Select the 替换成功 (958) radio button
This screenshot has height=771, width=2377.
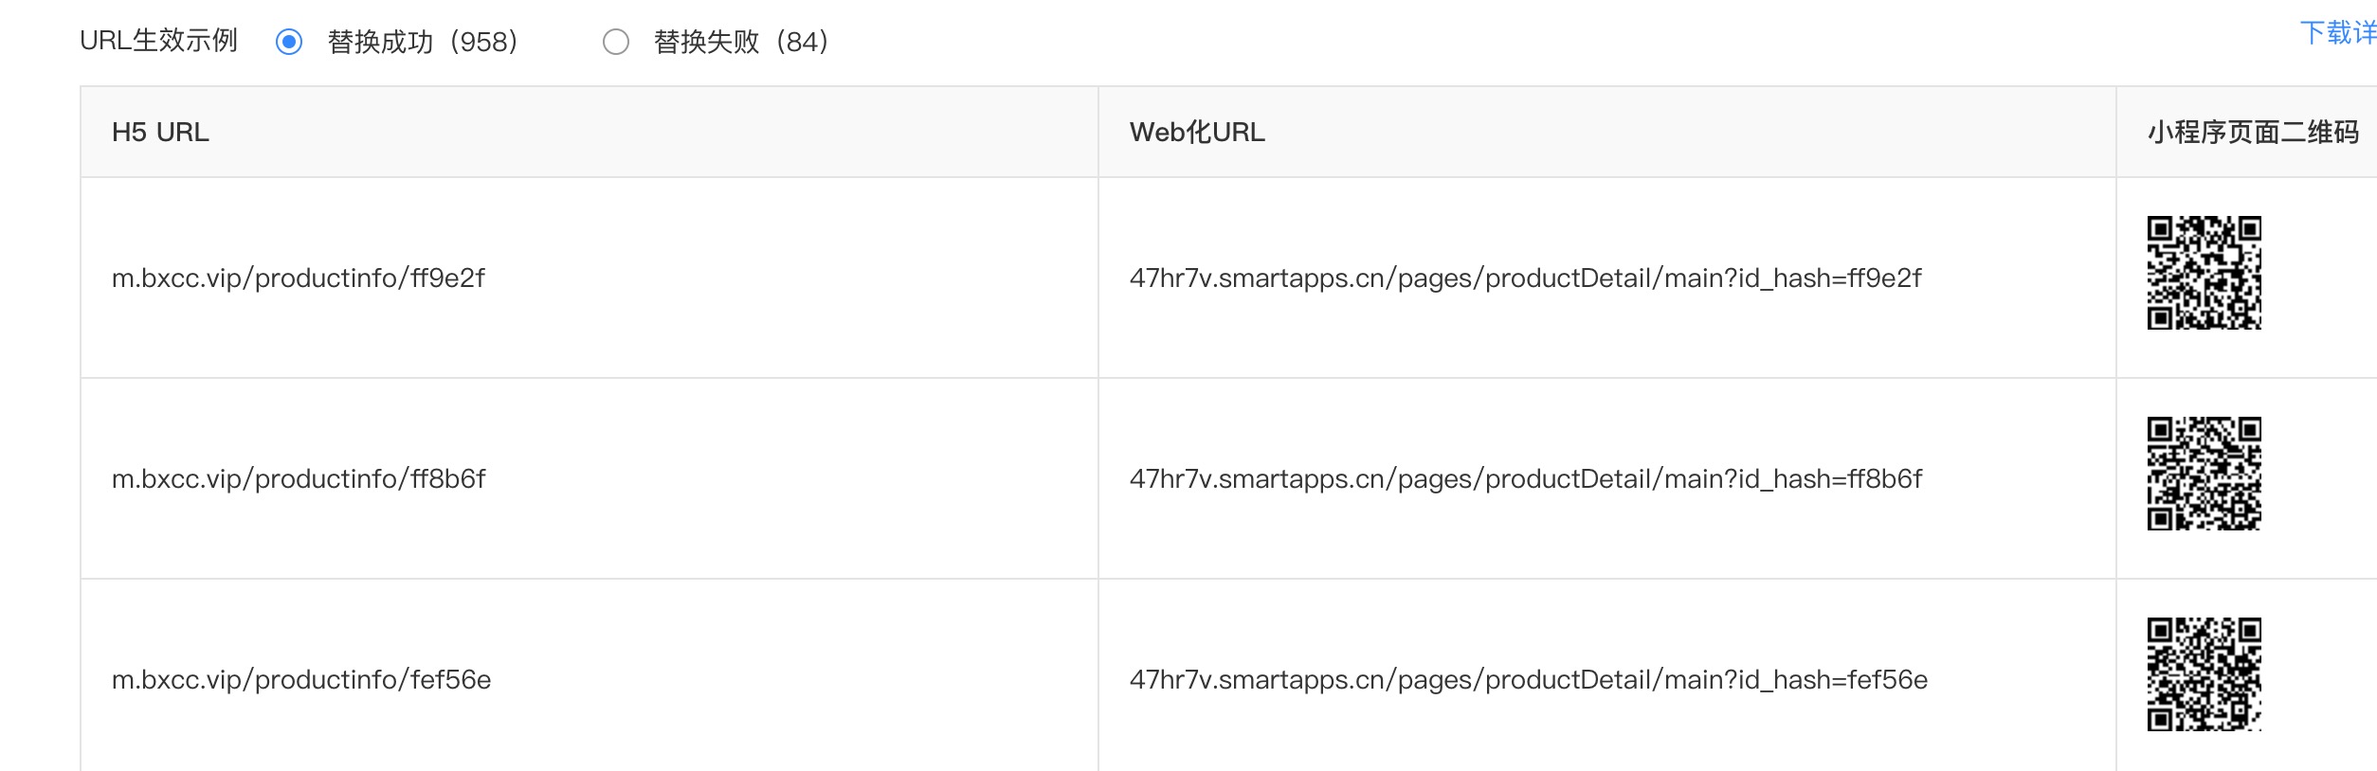[x=289, y=42]
